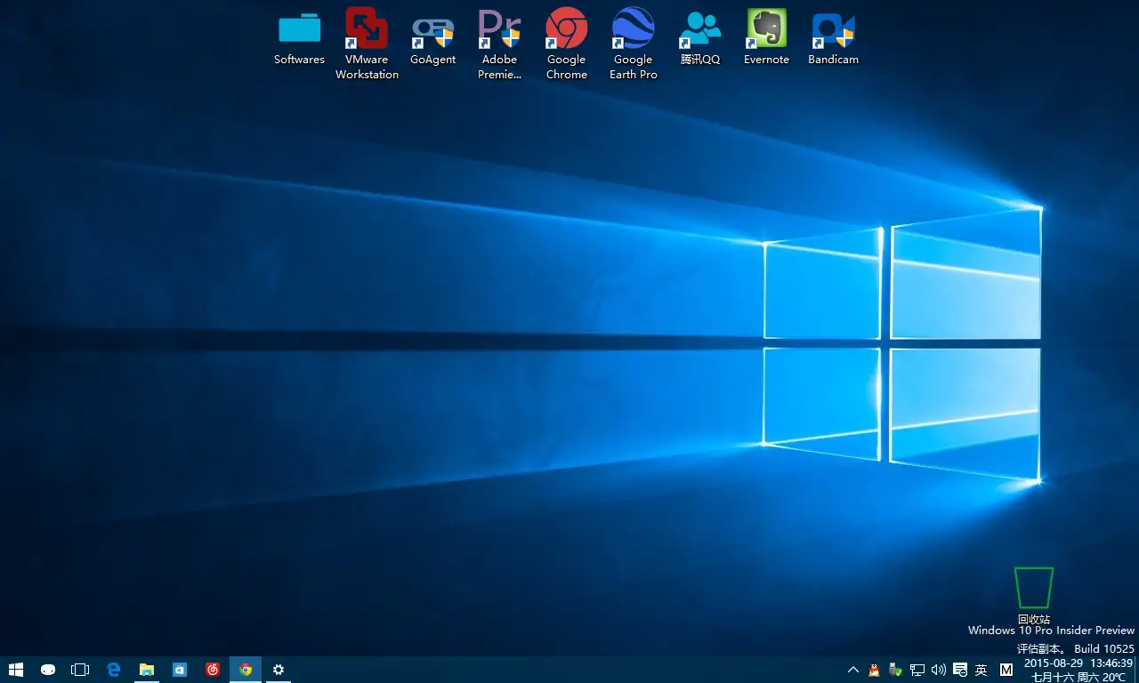Select the Softwares folder on desktop
This screenshot has width=1139, height=683.
(x=299, y=37)
